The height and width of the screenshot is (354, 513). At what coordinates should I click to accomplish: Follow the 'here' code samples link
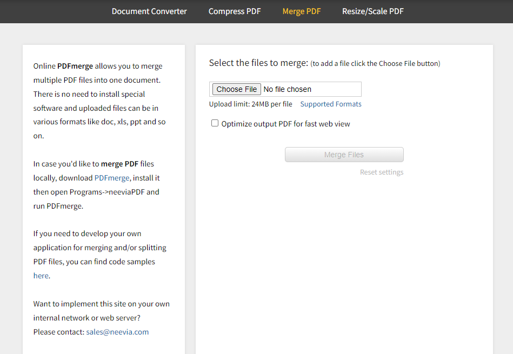pos(41,276)
